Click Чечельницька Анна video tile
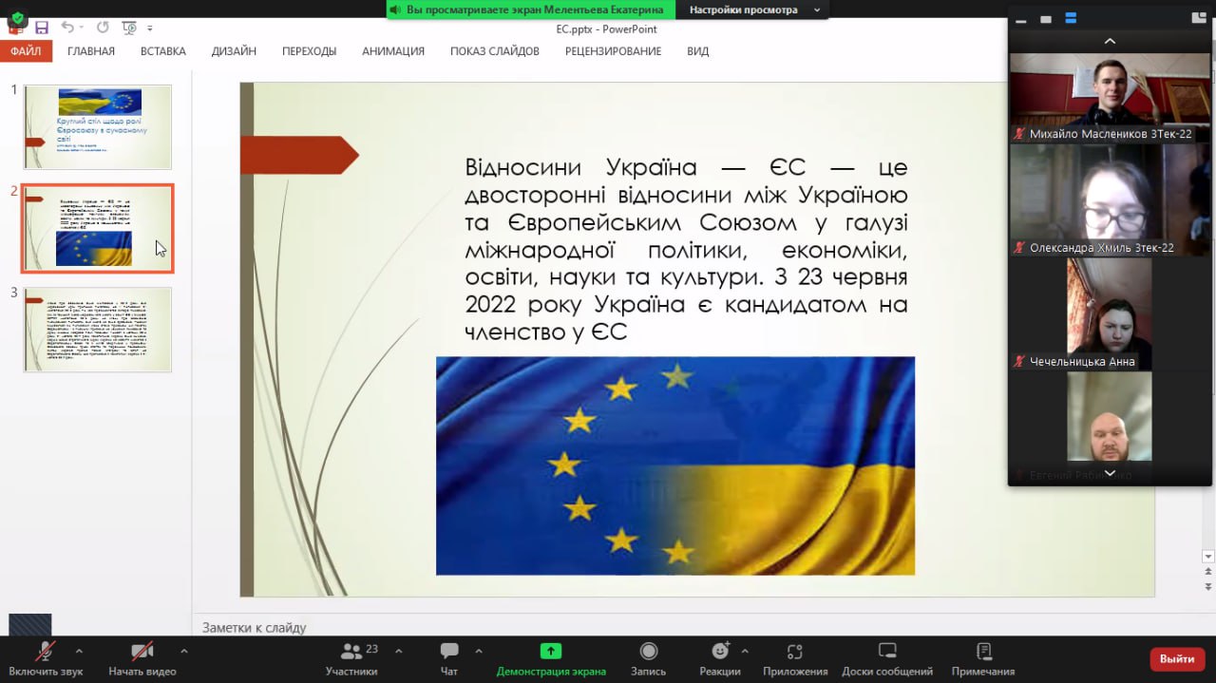 tap(1110, 314)
